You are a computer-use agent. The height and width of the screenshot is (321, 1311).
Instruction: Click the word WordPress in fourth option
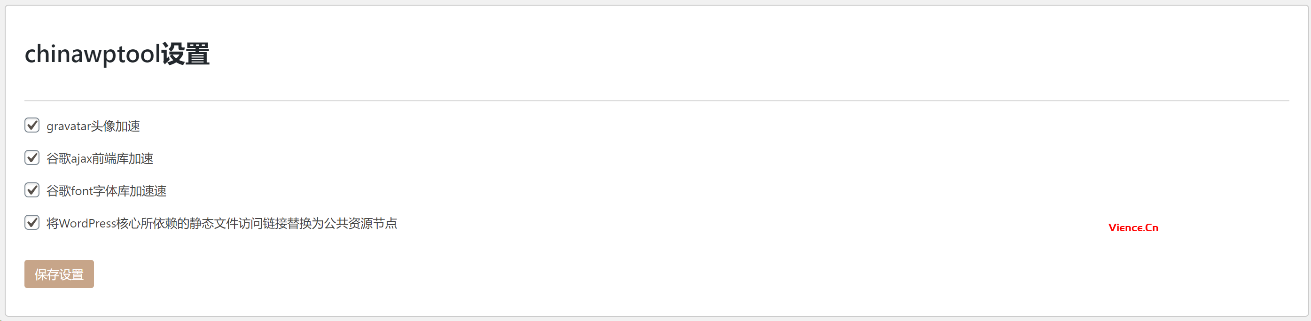tap(87, 223)
